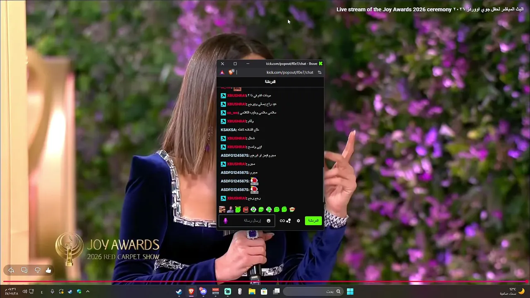Open Windows Security tray icon
The height and width of the screenshot is (298, 530).
(79, 291)
